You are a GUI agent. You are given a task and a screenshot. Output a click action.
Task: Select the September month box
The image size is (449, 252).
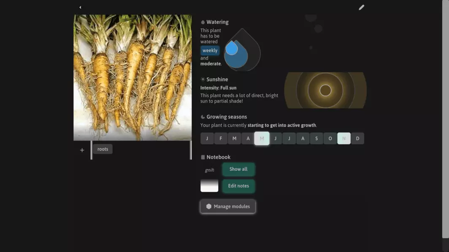coord(316,138)
